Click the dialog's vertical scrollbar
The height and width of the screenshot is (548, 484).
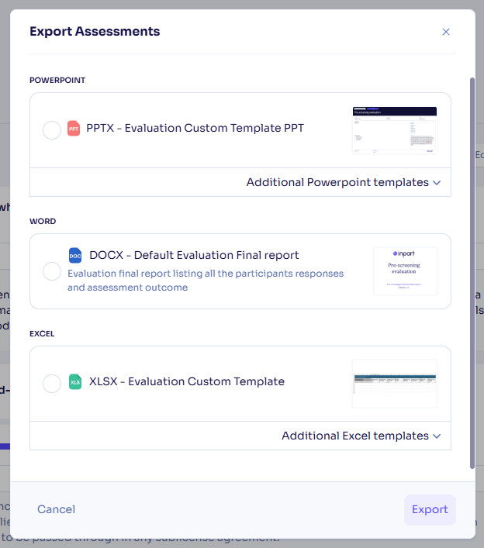pos(472,273)
